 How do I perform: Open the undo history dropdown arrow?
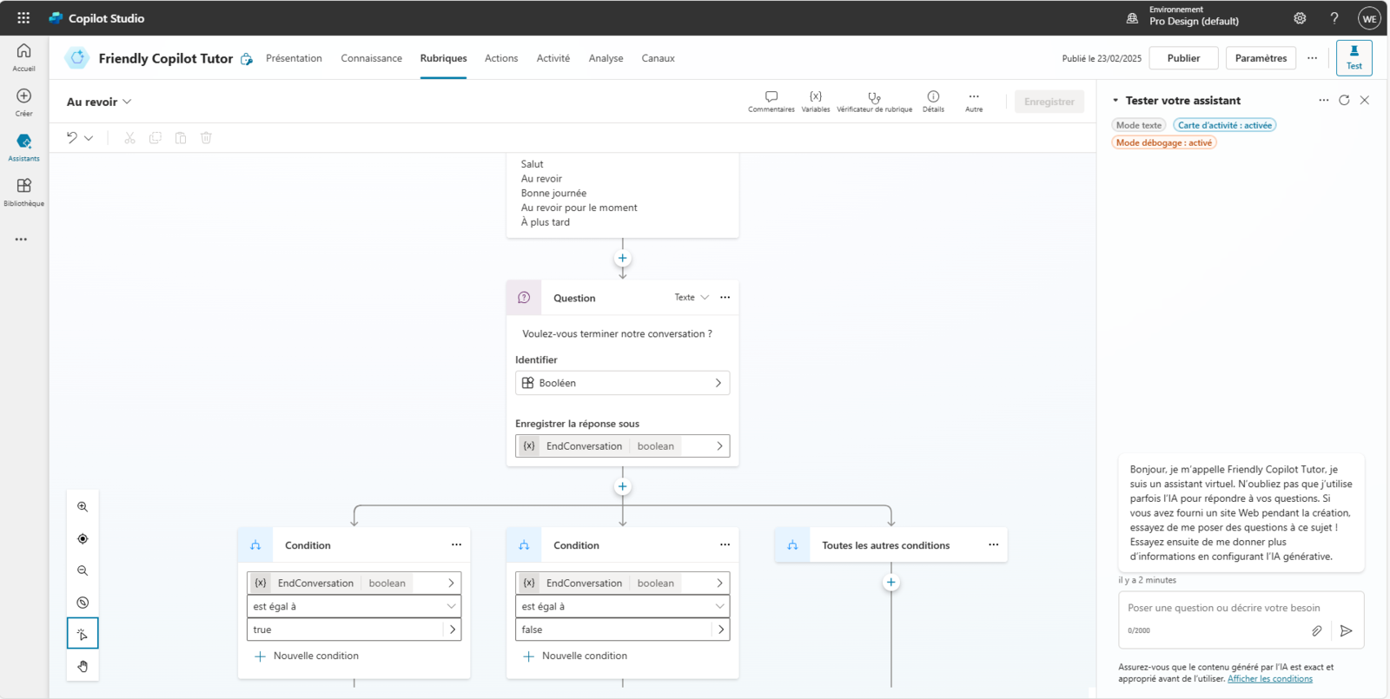pyautogui.click(x=89, y=138)
